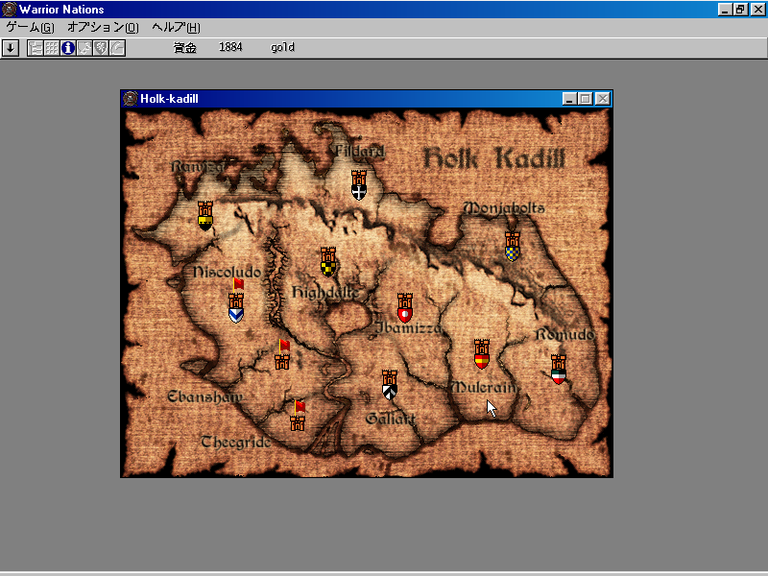Screen dimensions: 768x576
Task: Minimize the Warrior Nations main window
Action: pos(725,10)
